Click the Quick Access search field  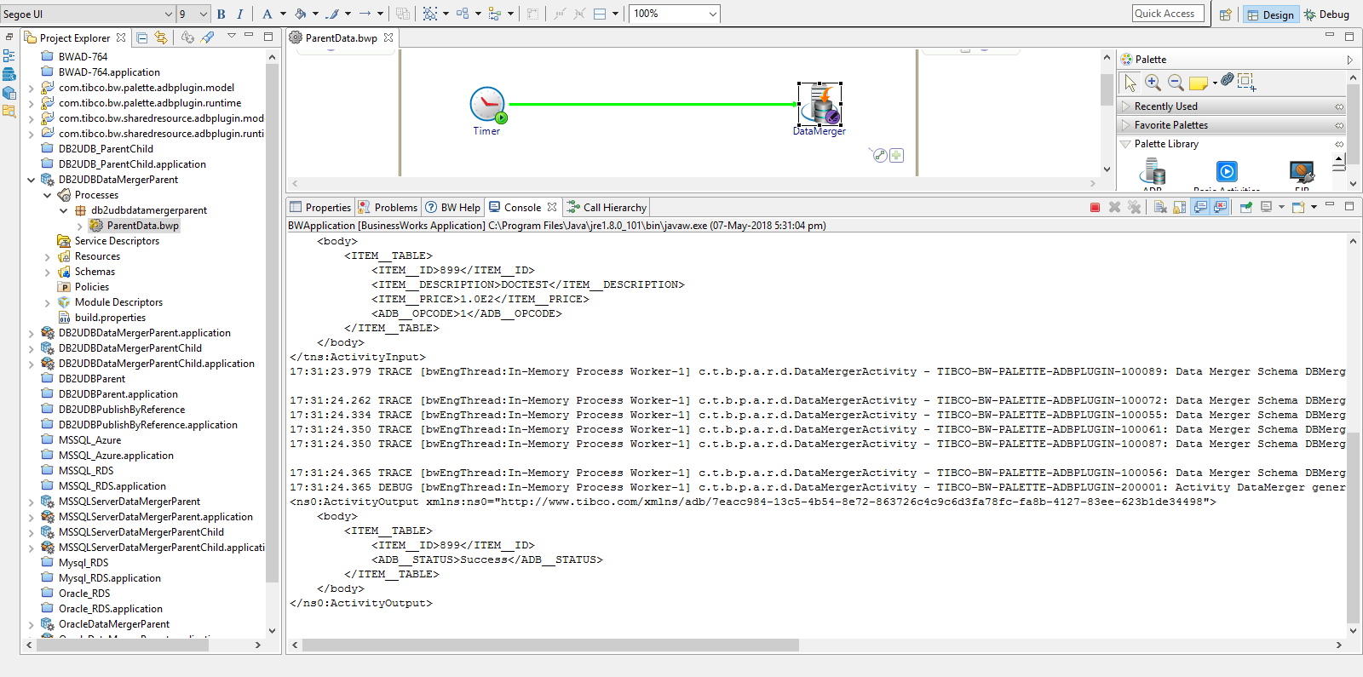pos(1167,14)
